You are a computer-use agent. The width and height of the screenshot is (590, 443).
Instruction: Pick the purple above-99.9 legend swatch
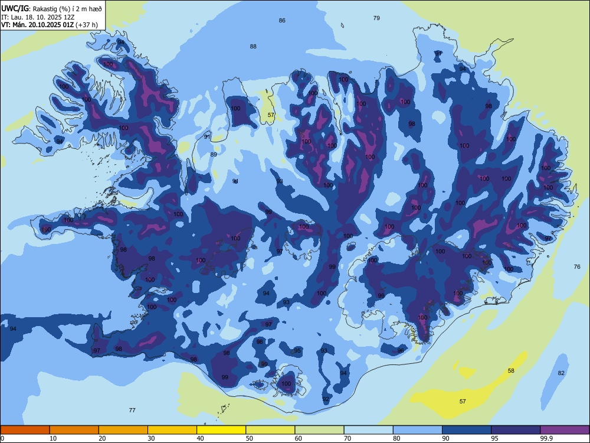[x=565, y=430]
